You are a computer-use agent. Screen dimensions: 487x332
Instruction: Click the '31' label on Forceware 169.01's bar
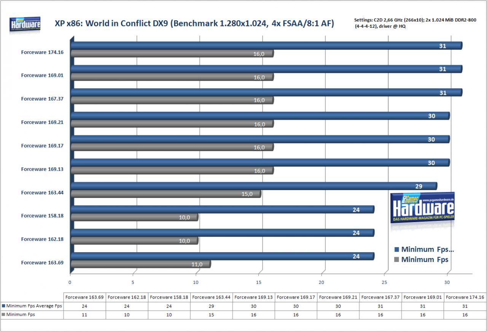(442, 69)
